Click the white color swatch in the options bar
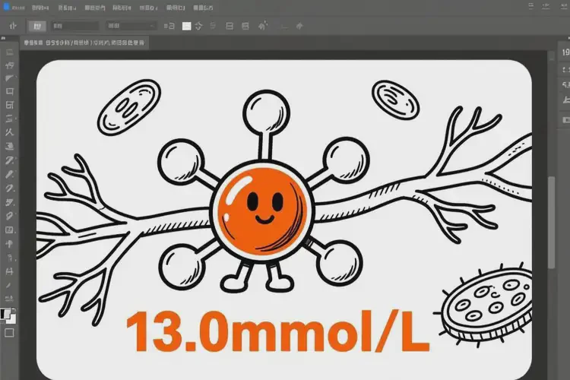Image resolution: width=570 pixels, height=380 pixels. tap(187, 26)
